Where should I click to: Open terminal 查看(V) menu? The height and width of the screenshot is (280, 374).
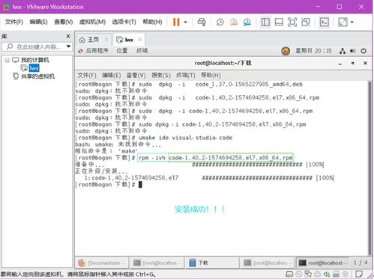coord(136,75)
